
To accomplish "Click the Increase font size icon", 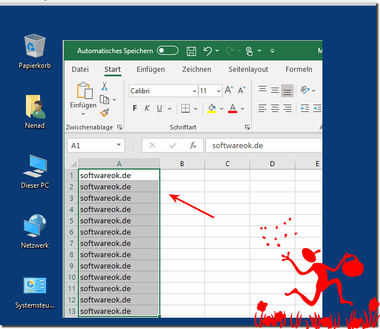I will tap(229, 90).
